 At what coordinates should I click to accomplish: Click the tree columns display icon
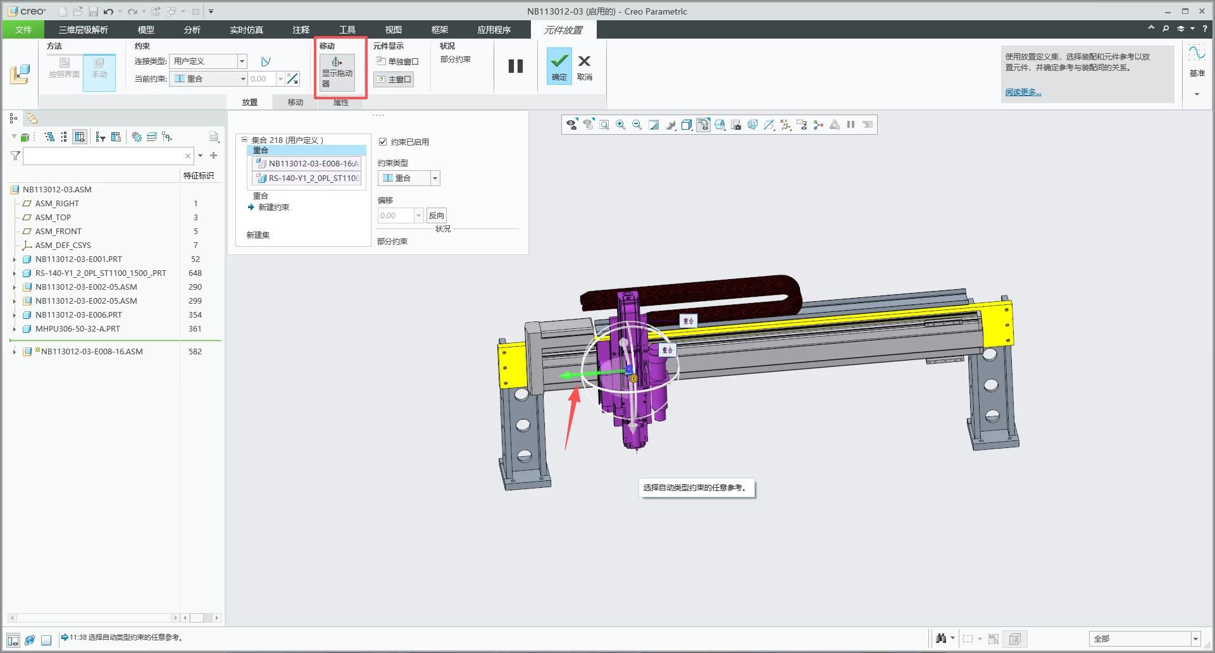click(x=80, y=137)
